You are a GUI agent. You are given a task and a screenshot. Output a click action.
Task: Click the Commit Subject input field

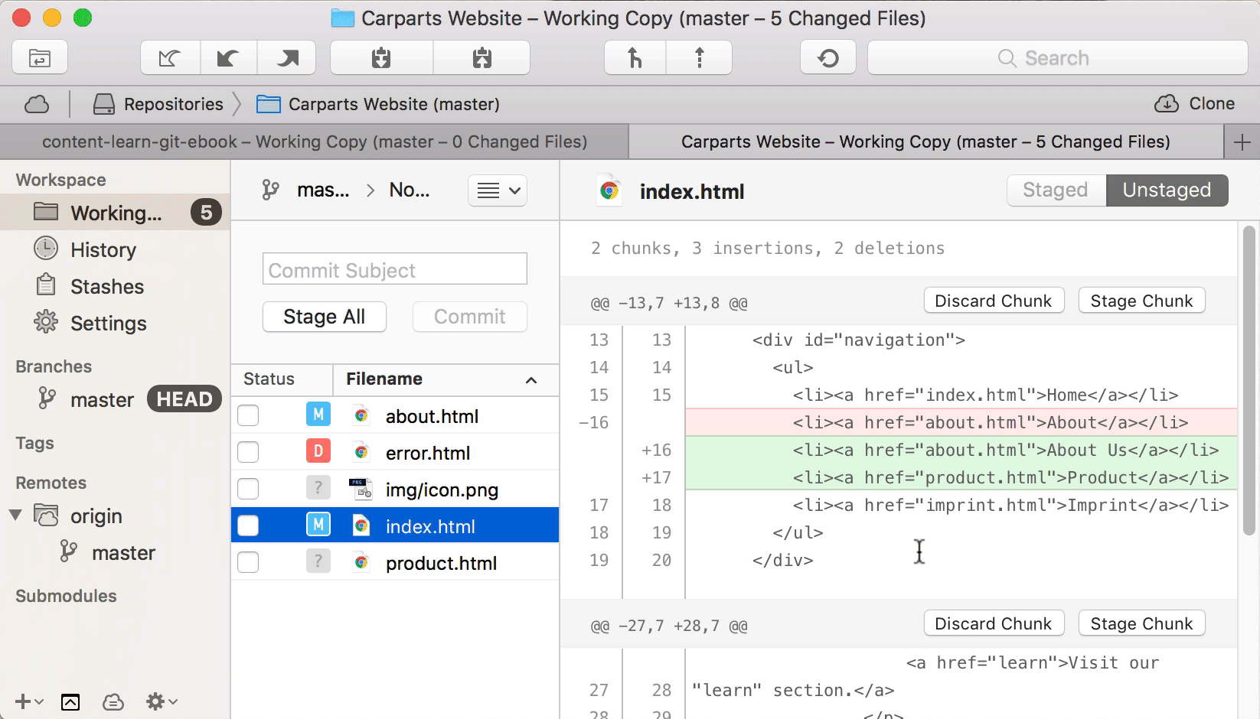pyautogui.click(x=394, y=270)
